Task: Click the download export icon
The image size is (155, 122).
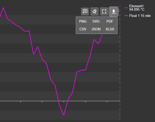Action: click(x=113, y=11)
